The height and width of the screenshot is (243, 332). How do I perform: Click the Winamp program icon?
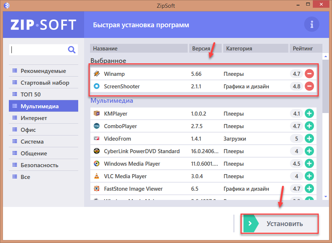97,74
